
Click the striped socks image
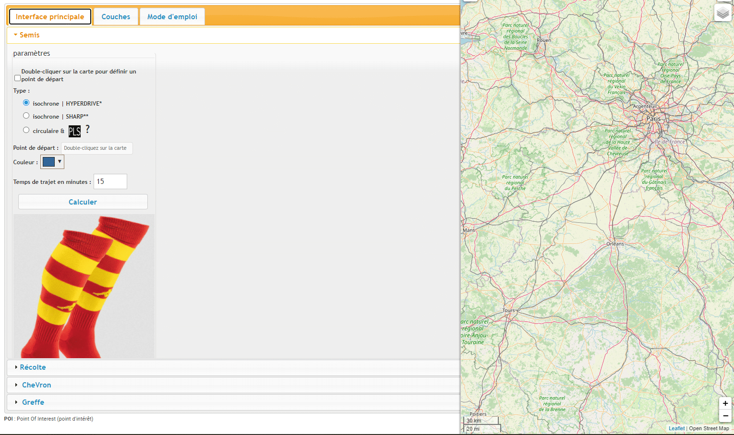click(84, 286)
